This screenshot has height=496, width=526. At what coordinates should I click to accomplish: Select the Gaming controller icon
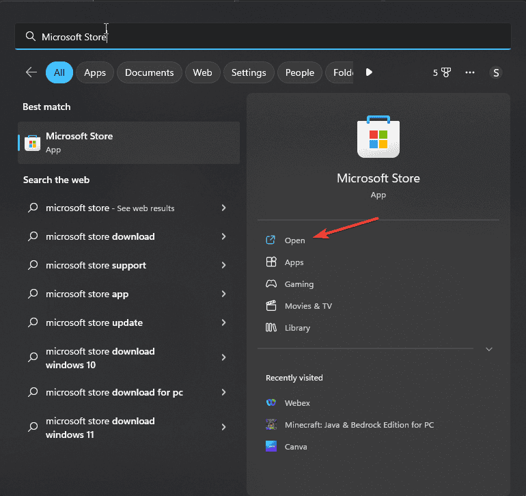(271, 284)
